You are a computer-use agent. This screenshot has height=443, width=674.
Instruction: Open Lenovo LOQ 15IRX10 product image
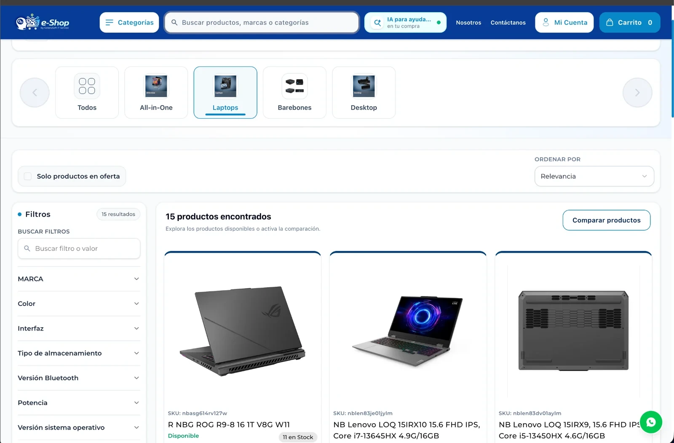408,331
